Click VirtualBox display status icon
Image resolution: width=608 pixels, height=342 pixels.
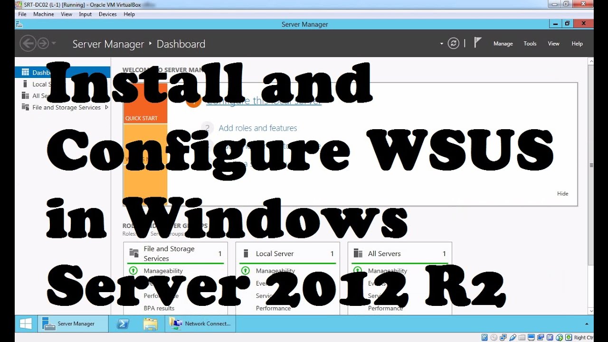pos(531,337)
